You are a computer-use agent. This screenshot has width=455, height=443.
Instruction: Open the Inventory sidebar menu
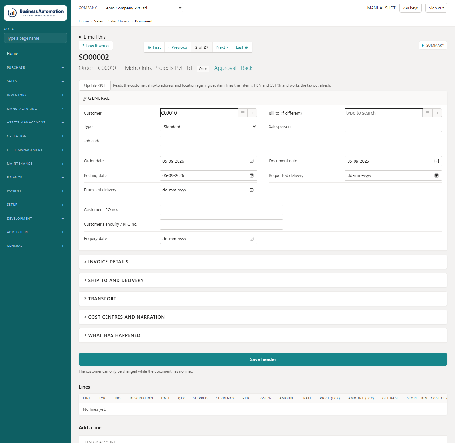pyautogui.click(x=35, y=95)
